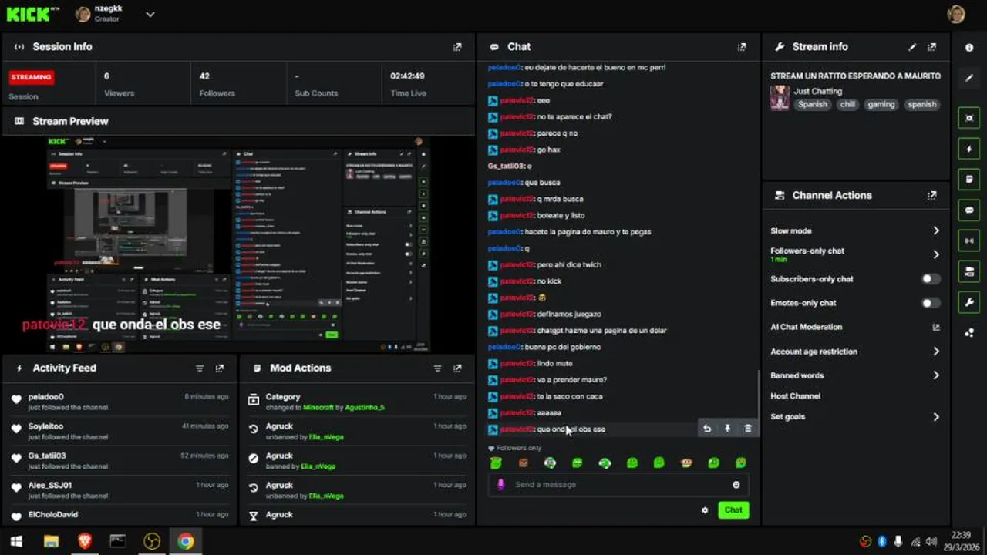
Task: Open OBS Studio from the taskbar
Action: pos(152,542)
